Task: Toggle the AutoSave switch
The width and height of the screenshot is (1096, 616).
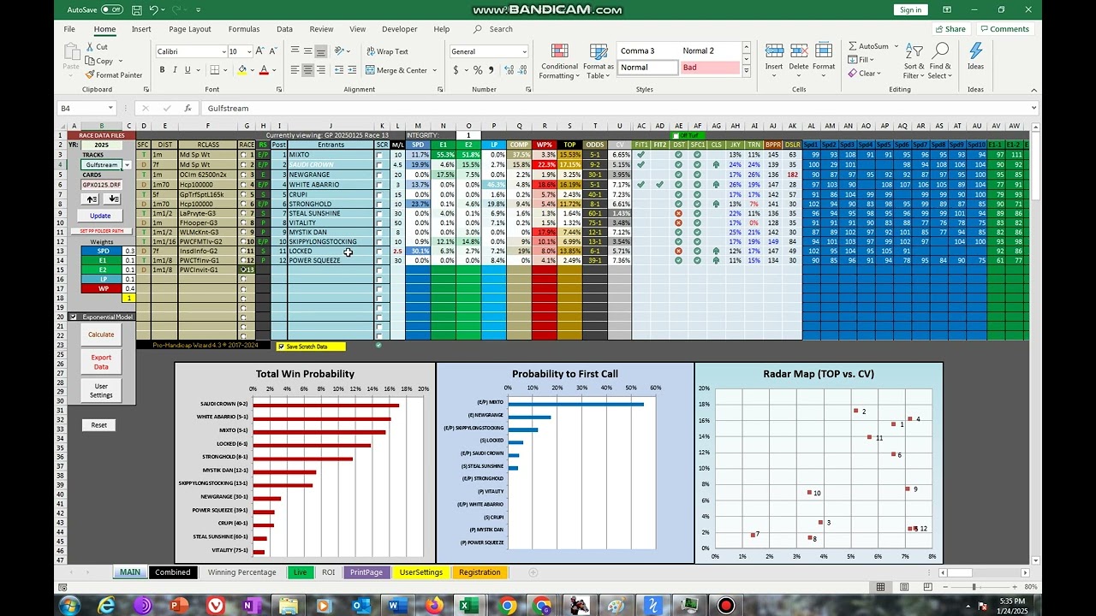Action: (x=112, y=9)
